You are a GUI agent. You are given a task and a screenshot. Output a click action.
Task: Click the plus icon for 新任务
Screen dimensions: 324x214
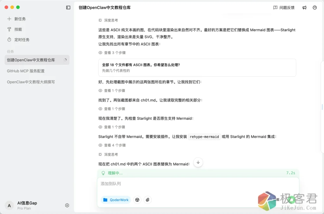(9, 19)
